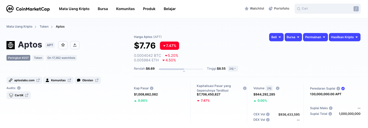Screen dimensions: 368x128
Task: Open the 24j range selector near Tinggi
Action: click(x=233, y=69)
